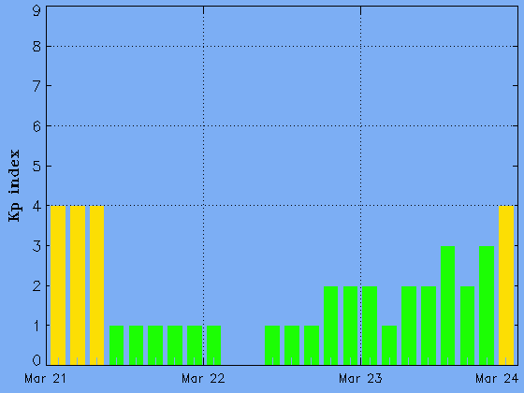The height and width of the screenshot is (393, 524).
Task: Click the Mar 24 date label
Action: pos(497,379)
